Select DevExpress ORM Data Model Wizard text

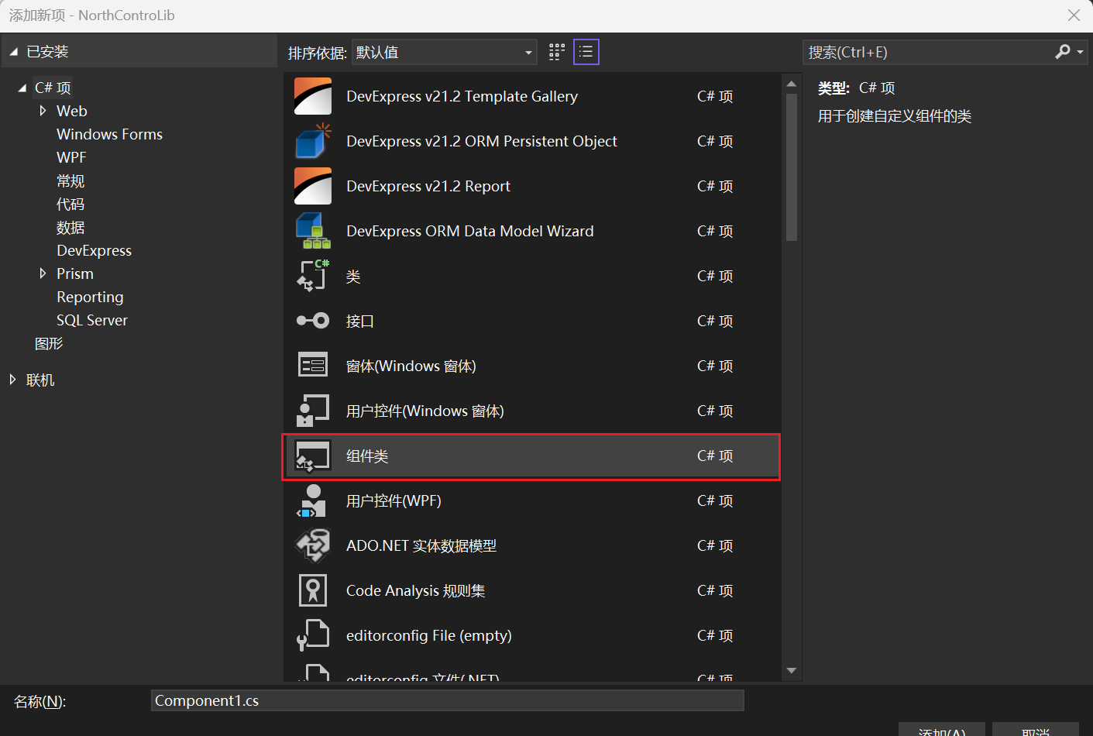(x=469, y=231)
